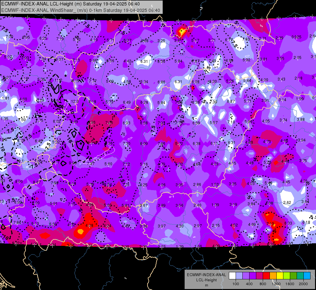
Task: Click the wind shear value 6.87
Action: pos(231,101)
